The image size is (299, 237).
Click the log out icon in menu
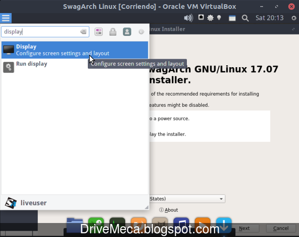pyautogui.click(x=141, y=32)
